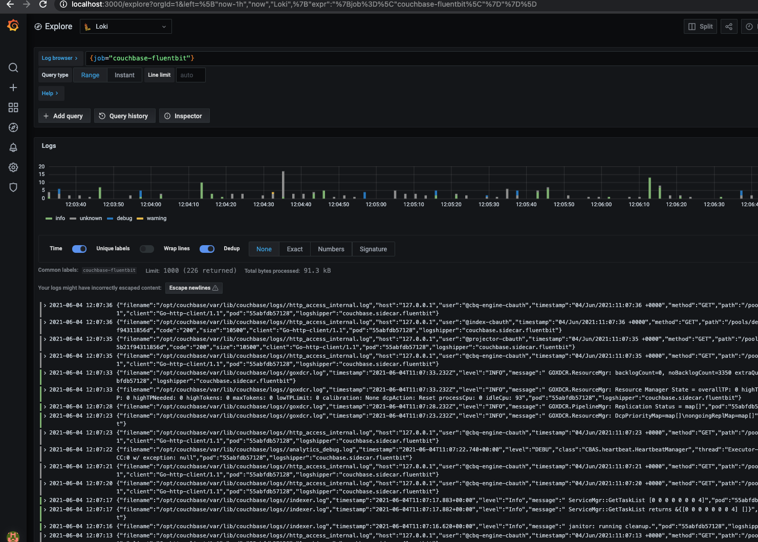This screenshot has height=542, width=758.
Task: Open the Configuration gear icon
Action: point(13,167)
